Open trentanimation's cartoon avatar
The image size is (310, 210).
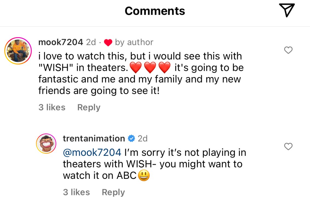coord(46,144)
